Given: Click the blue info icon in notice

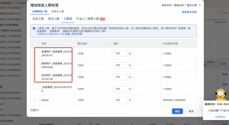Looking at the screenshot, I should [x=34, y=28].
